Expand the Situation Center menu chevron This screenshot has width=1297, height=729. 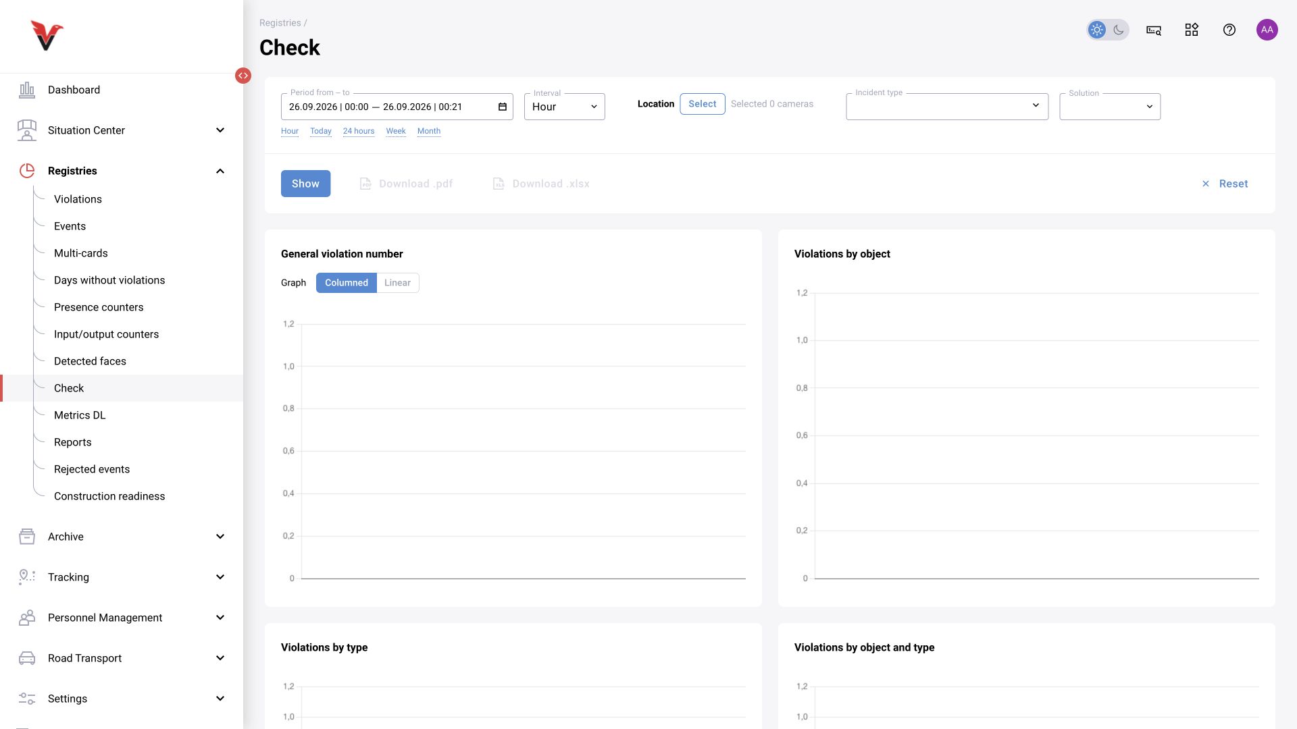pos(220,130)
